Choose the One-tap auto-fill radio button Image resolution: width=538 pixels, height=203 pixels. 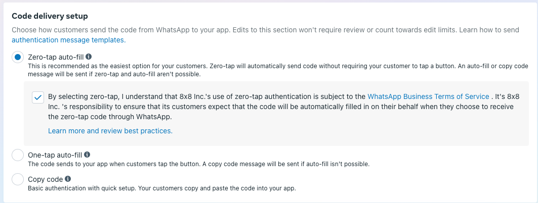18,155
